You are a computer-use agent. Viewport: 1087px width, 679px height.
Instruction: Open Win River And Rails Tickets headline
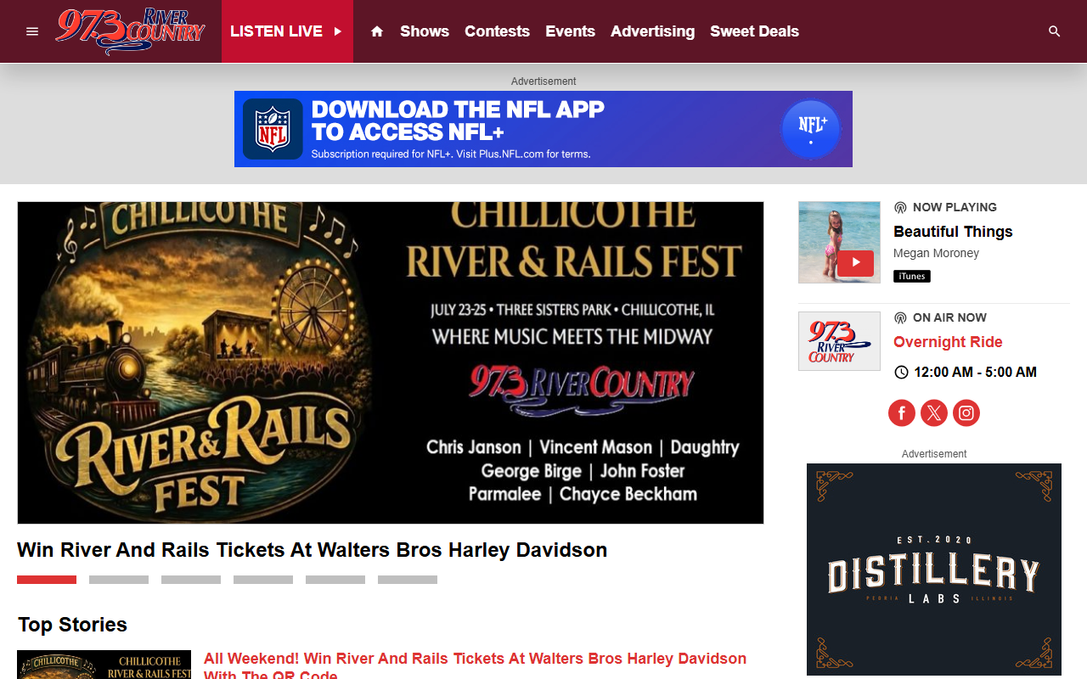tap(312, 550)
